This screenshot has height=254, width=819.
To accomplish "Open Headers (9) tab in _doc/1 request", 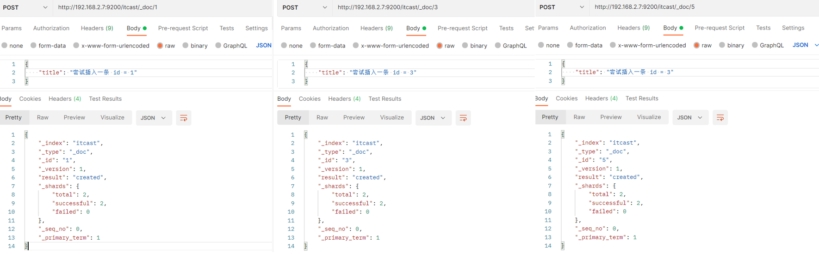I will pyautogui.click(x=97, y=28).
